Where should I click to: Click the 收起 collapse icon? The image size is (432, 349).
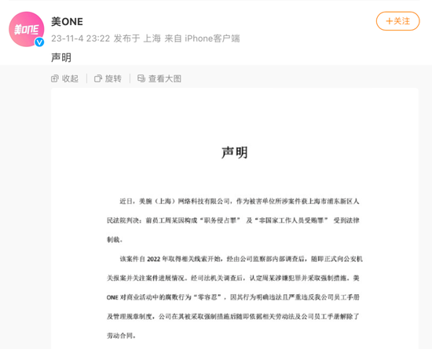click(55, 78)
